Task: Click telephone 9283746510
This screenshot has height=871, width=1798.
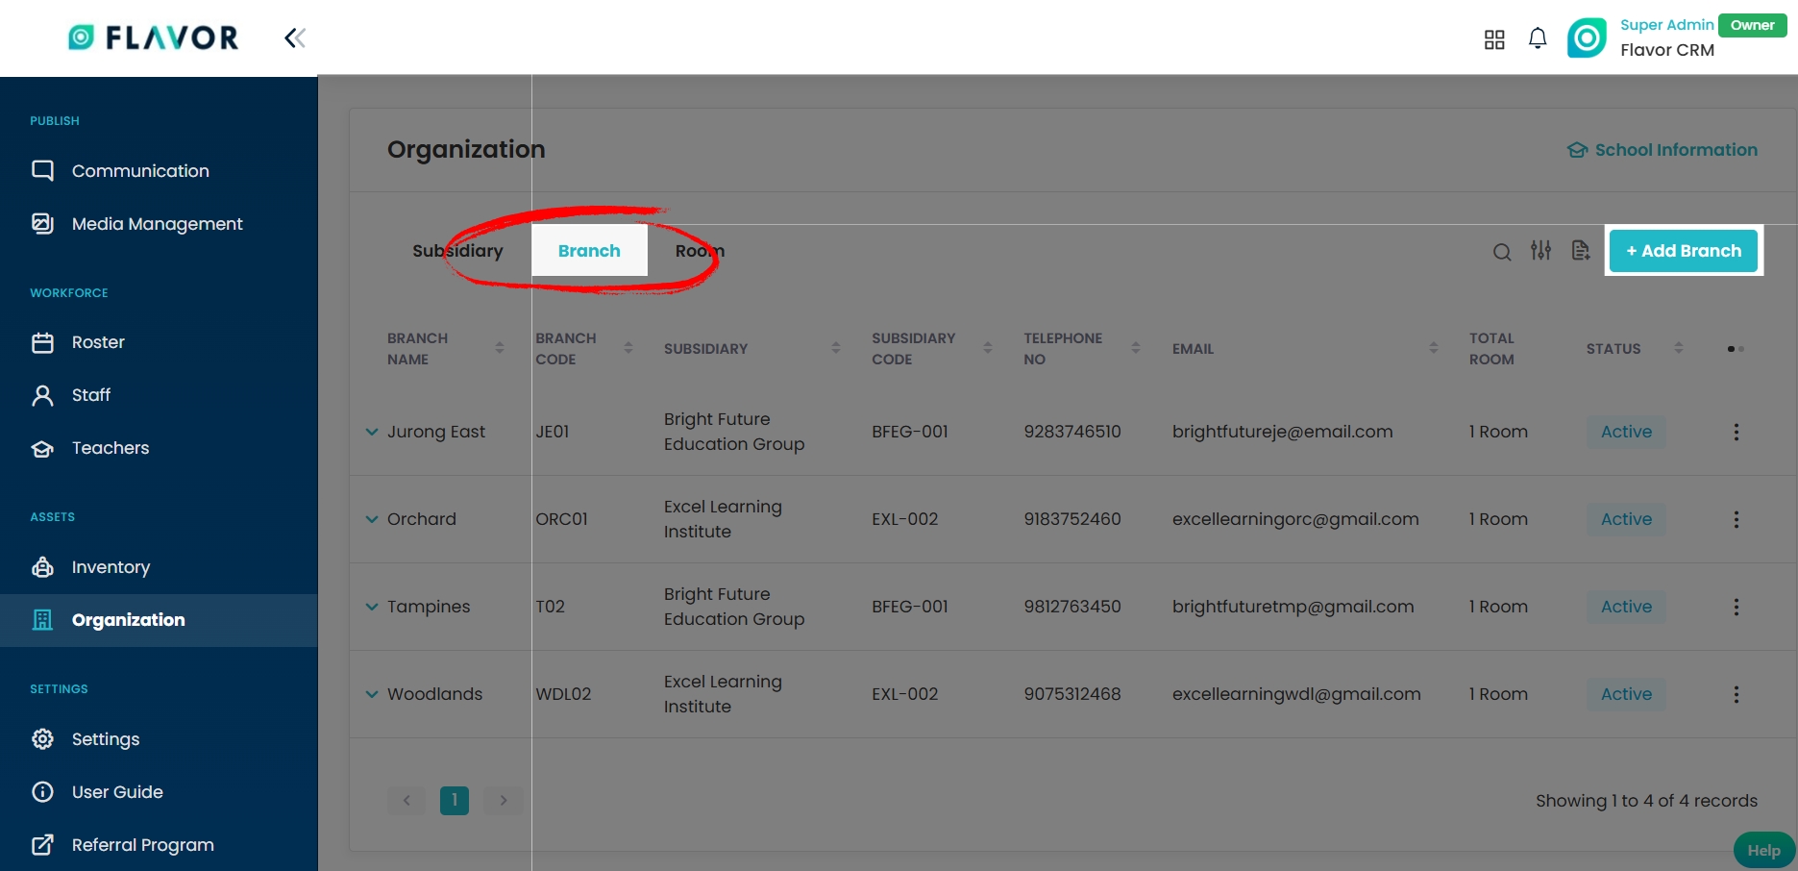Action: [x=1072, y=433]
